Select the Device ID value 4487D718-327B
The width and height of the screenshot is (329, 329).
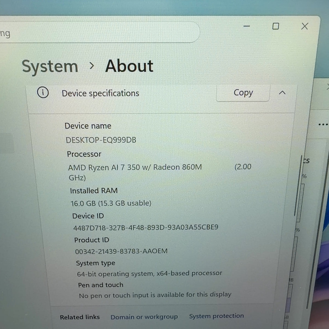(x=146, y=227)
